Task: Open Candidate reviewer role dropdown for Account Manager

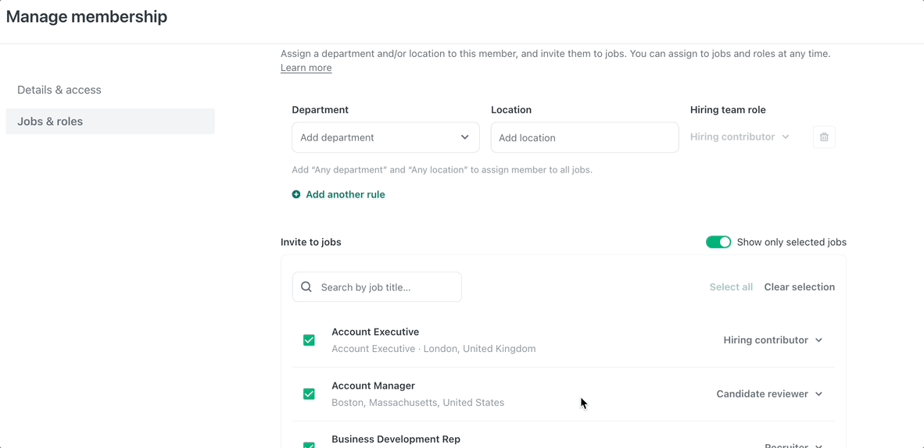Action: point(769,394)
